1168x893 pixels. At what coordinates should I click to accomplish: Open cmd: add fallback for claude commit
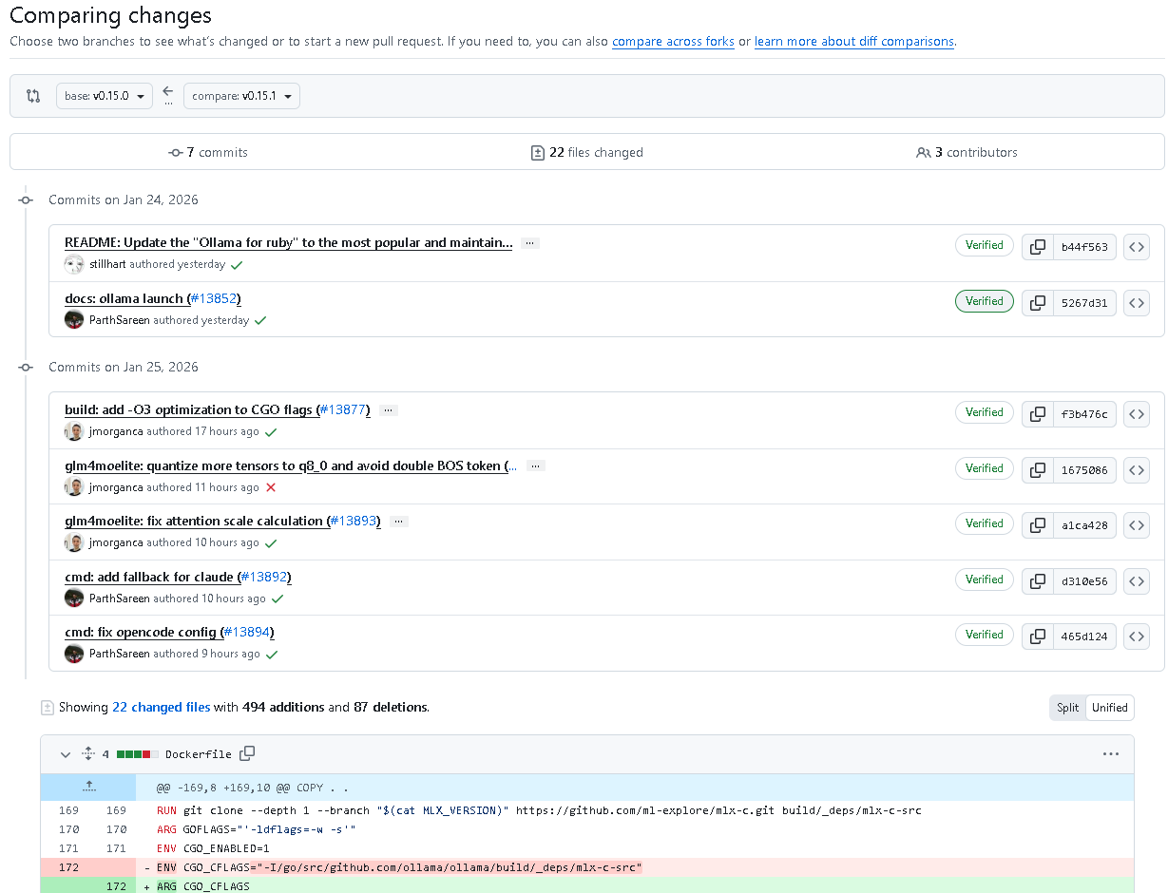click(150, 578)
